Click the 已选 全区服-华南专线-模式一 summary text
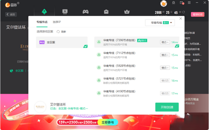Viewport: 209px width, 130px height. pyautogui.click(x=69, y=109)
